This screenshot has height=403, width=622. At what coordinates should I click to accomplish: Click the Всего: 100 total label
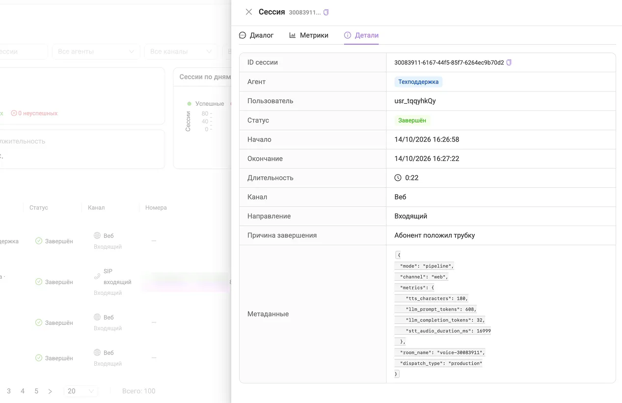(x=139, y=391)
